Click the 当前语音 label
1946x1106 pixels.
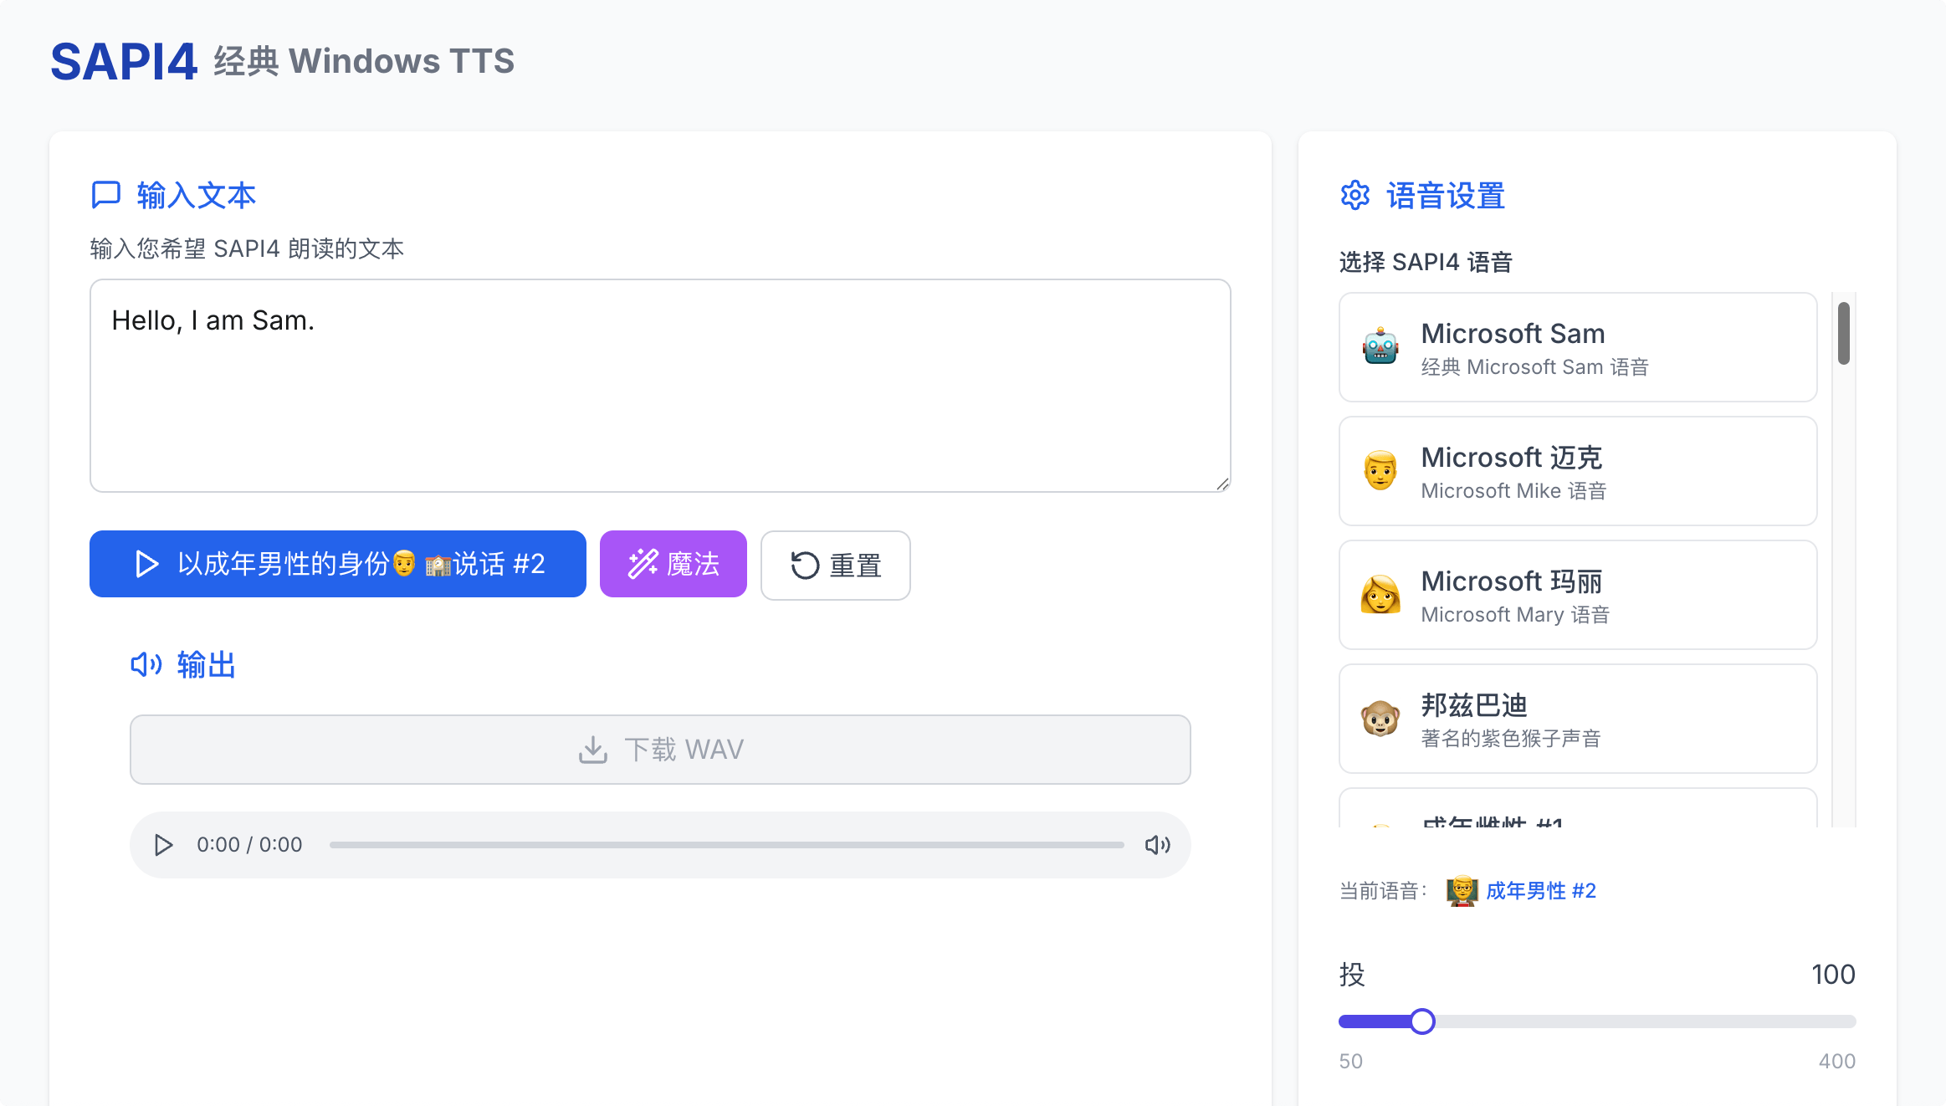(1382, 891)
